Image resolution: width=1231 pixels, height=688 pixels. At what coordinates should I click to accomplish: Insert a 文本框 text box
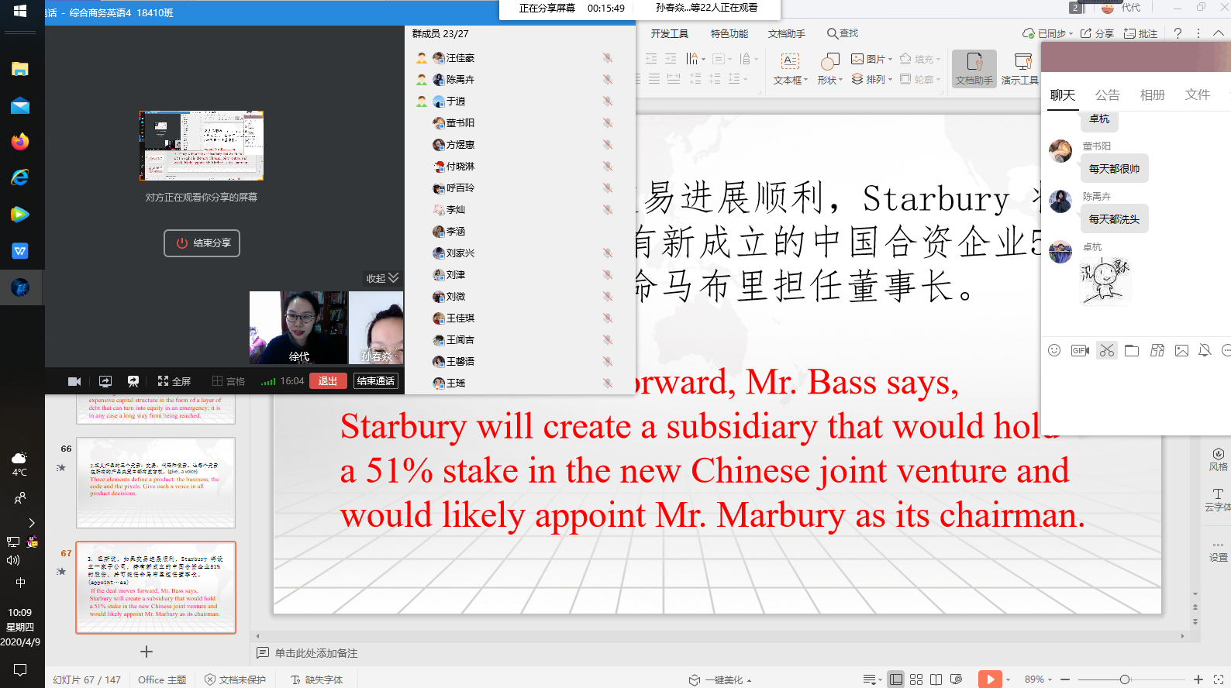point(790,68)
